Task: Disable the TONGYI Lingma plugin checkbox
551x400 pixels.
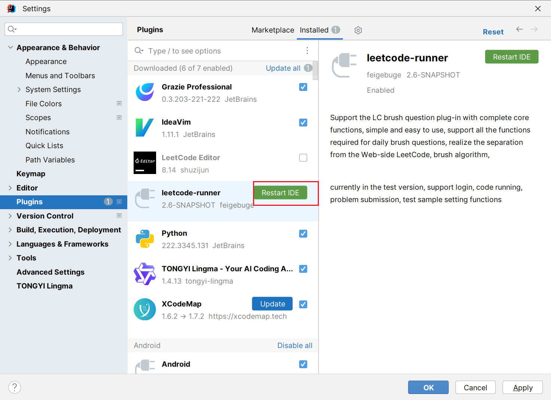Action: click(303, 269)
